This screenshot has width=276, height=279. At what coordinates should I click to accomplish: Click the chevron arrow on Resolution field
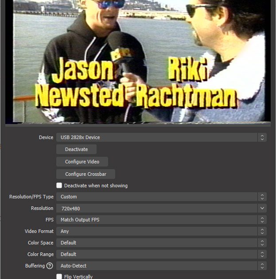(x=262, y=208)
